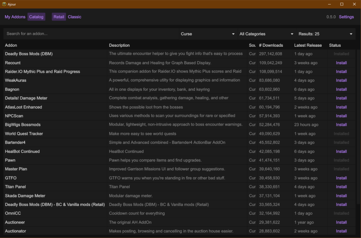Click download count 297,142,608

pos(270,54)
